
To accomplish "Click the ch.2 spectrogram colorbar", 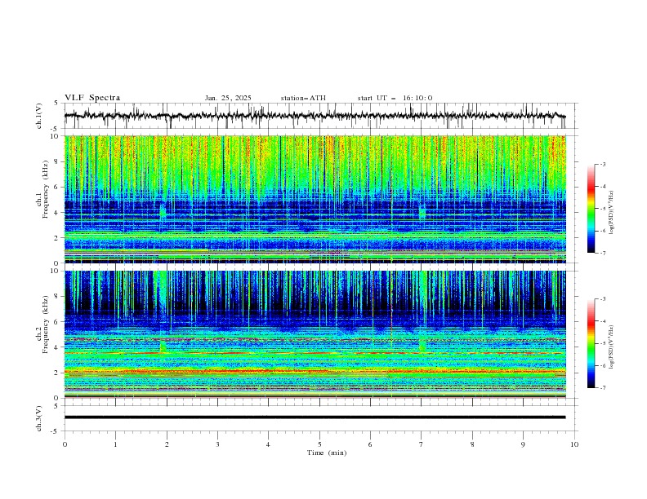I will tap(591, 343).
